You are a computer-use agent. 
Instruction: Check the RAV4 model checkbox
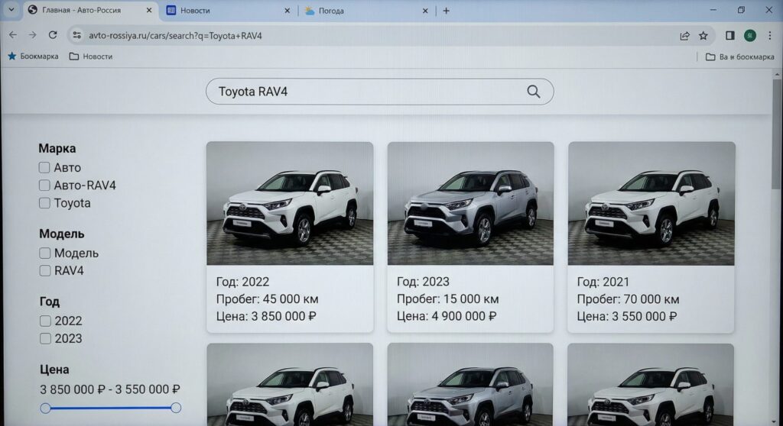(45, 270)
